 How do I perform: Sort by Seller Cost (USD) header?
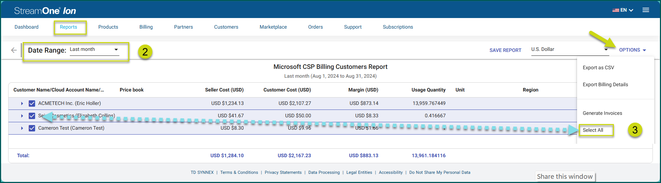coord(224,90)
